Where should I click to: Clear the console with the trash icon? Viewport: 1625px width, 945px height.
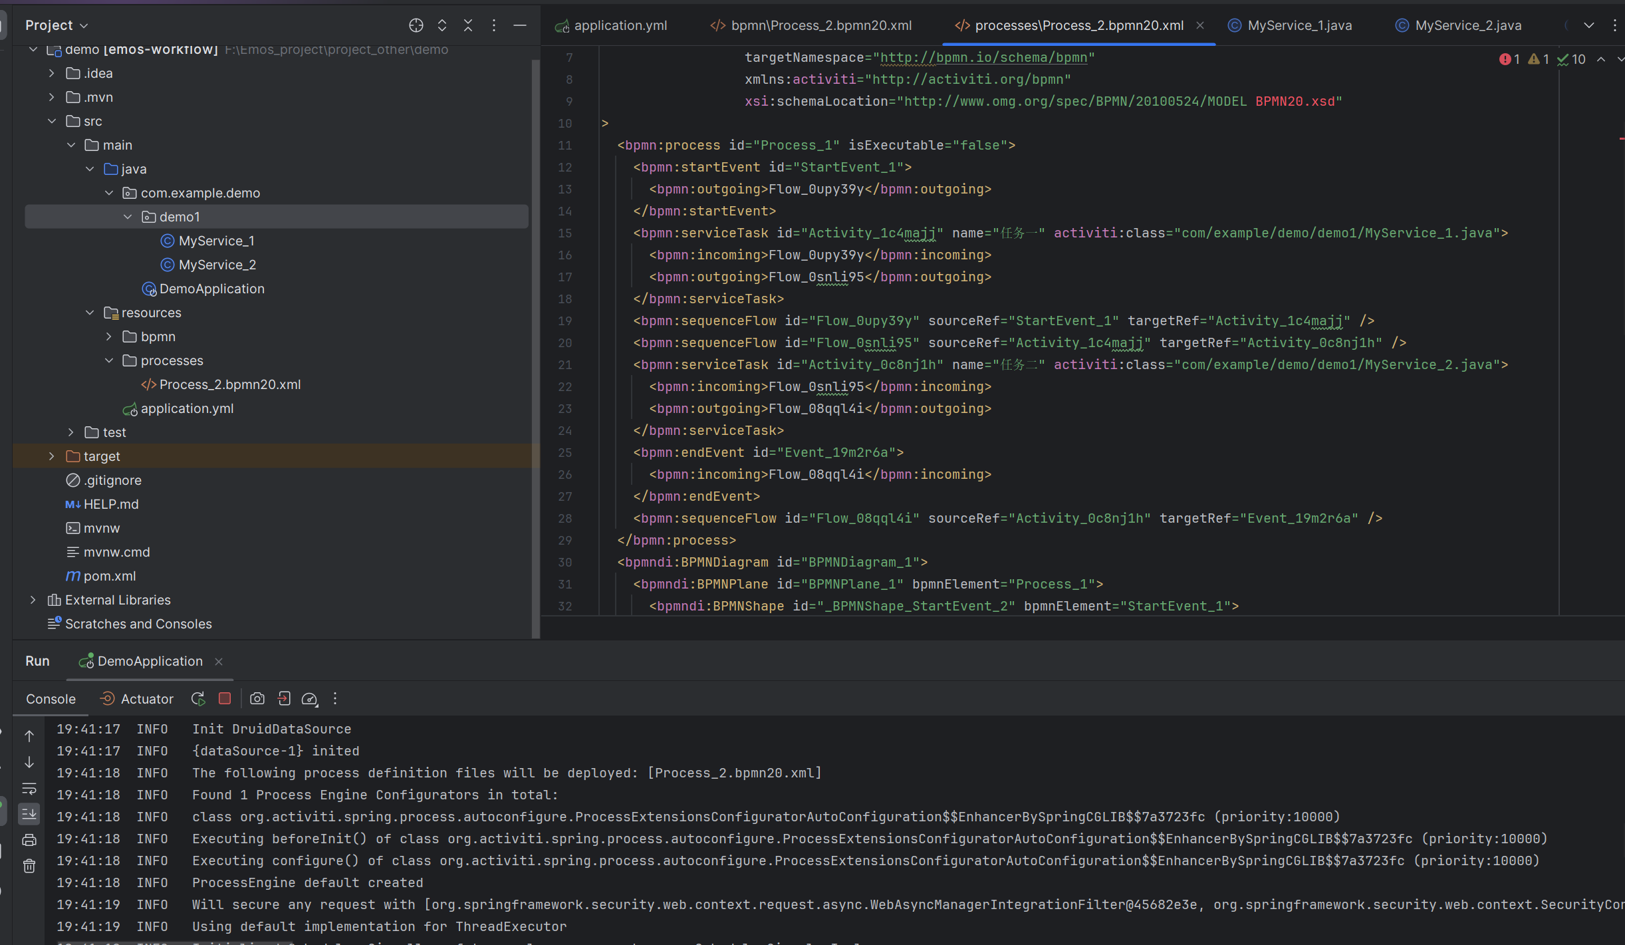point(29,866)
